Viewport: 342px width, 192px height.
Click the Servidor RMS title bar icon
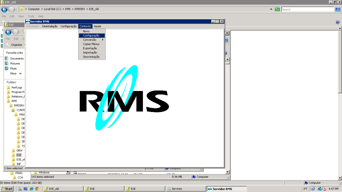tap(28, 21)
